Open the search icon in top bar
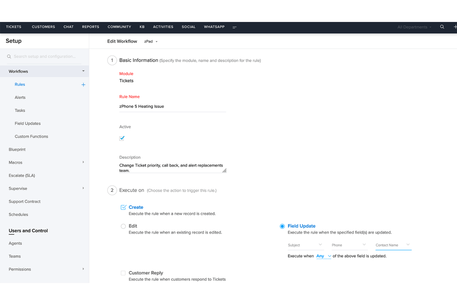Image resolution: width=457 pixels, height=305 pixels. [442, 27]
